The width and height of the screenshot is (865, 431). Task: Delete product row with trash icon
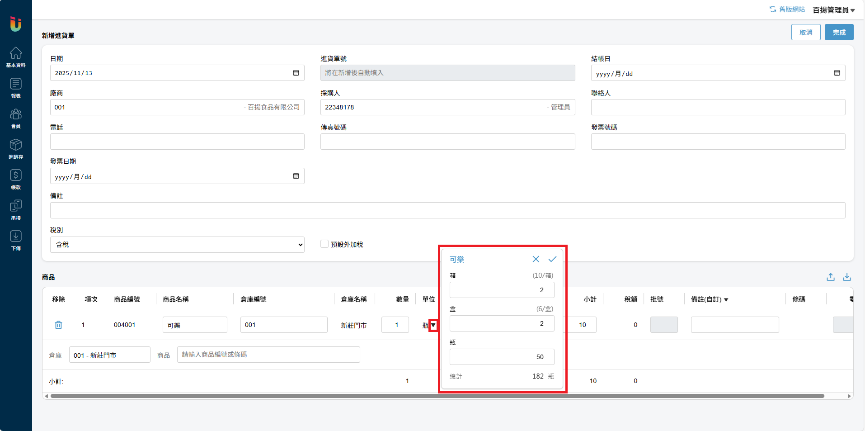[58, 325]
